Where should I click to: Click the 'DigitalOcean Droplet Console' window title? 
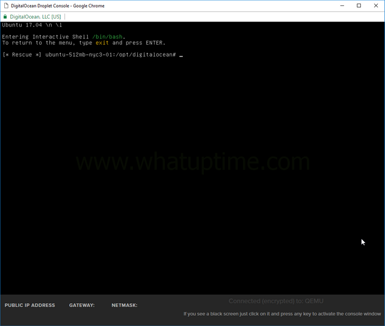coord(58,5)
